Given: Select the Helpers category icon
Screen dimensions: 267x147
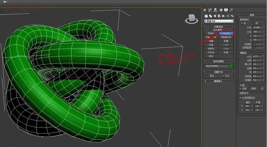Looking at the screenshot, I should coord(223,16).
